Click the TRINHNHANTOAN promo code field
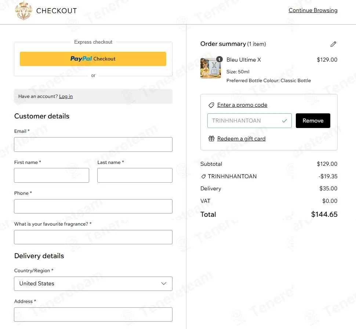Image resolution: width=356 pixels, height=329 pixels. (249, 121)
